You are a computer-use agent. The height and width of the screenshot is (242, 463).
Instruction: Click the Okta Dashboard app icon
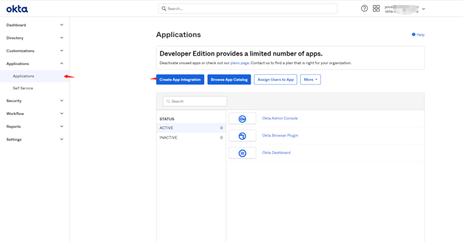click(243, 153)
